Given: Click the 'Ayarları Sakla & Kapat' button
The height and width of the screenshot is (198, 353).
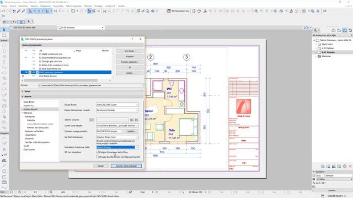Looking at the screenshot, I should (x=126, y=166).
